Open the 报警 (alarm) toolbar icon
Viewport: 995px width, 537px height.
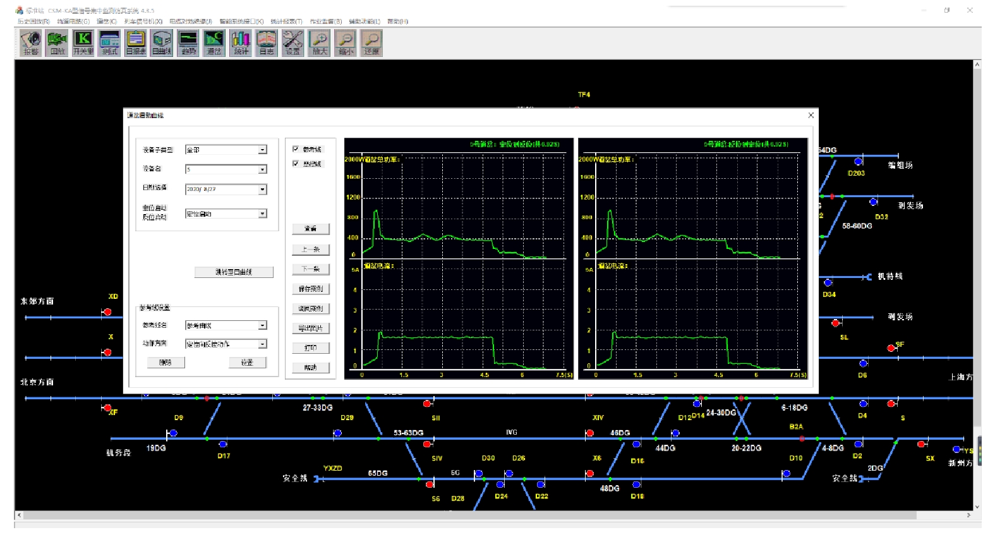coord(31,43)
